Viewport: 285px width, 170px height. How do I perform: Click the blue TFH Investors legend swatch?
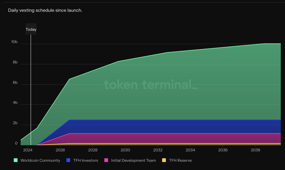coord(68,160)
